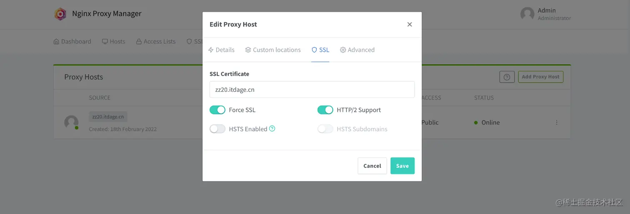The height and width of the screenshot is (214, 630).
Task: Click the HSTS Enabled help icon
Action: (272, 128)
